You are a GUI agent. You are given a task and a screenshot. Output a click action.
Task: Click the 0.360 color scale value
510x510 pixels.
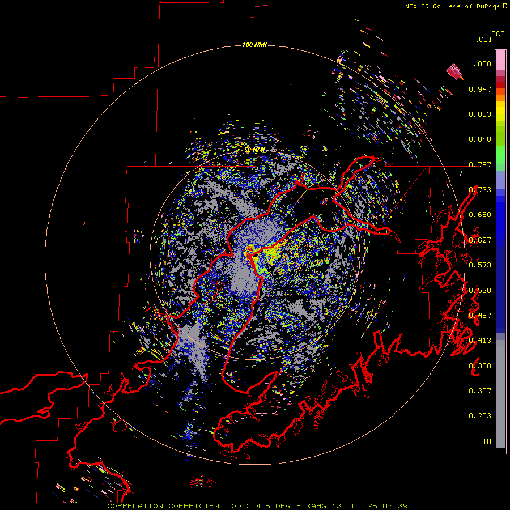click(x=480, y=366)
